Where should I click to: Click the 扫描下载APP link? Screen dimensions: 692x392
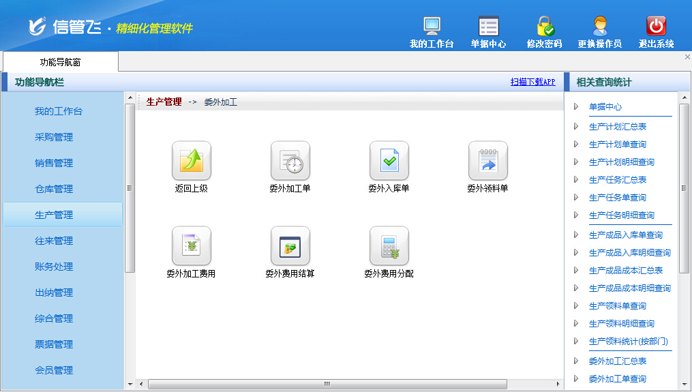[532, 82]
